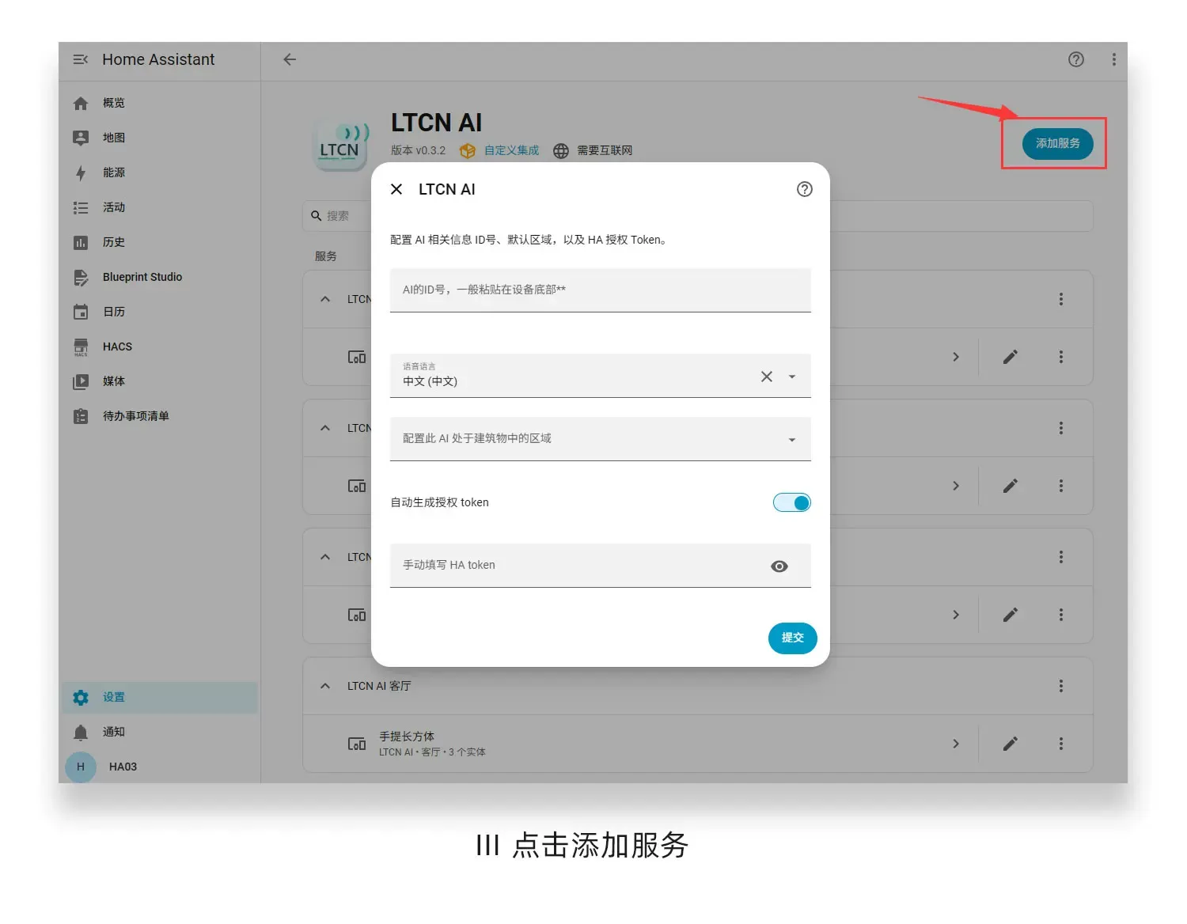Click the HACS store icon

click(81, 346)
